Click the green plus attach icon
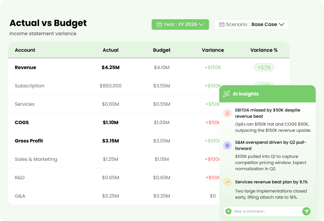 228,211
